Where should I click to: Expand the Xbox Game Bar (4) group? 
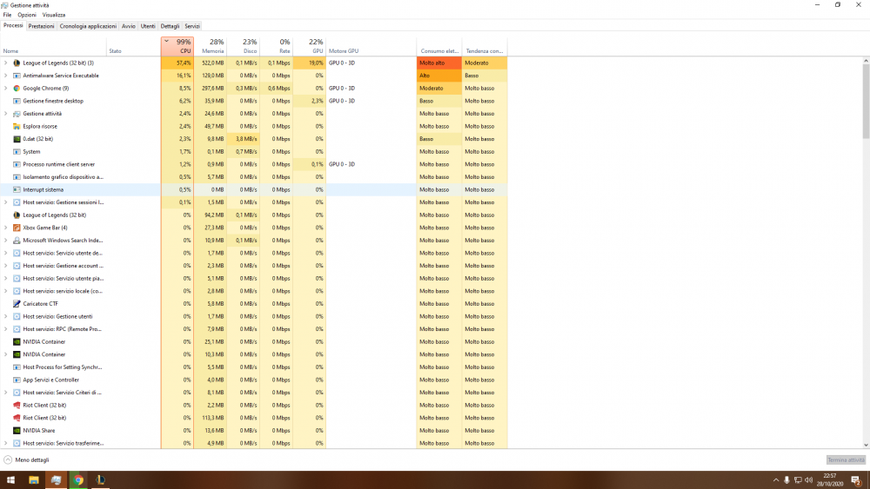pos(5,228)
